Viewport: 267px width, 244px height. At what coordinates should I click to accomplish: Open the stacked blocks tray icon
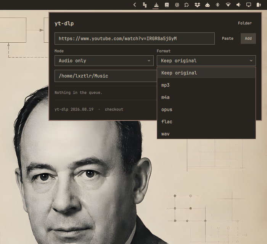145,5
